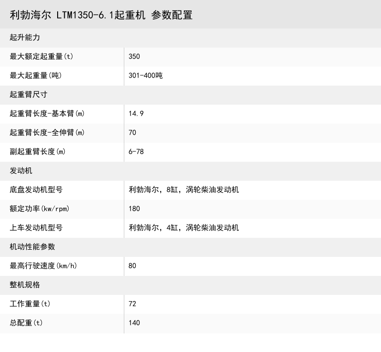The height and width of the screenshot is (352, 381).
Task: Click the 最大额定起重量(t) row label
Action: 39,56
